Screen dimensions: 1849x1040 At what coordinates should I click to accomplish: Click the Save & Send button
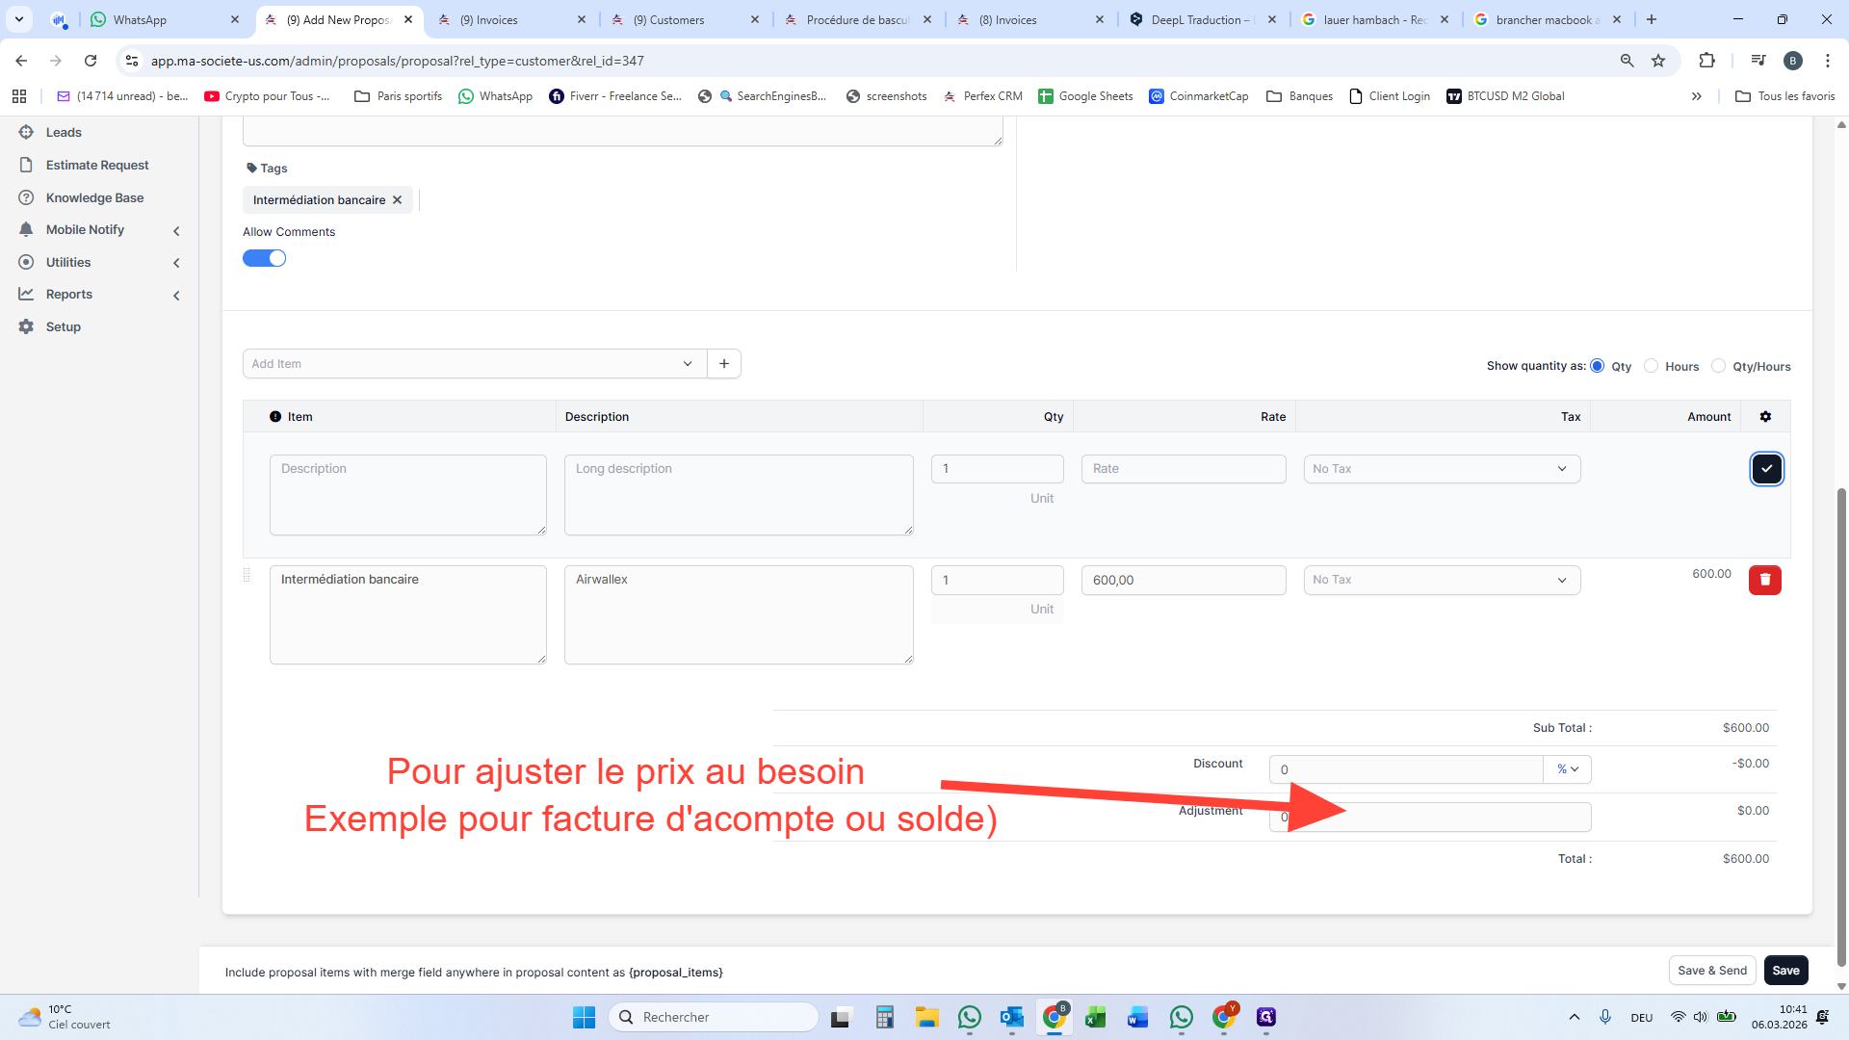pos(1711,971)
